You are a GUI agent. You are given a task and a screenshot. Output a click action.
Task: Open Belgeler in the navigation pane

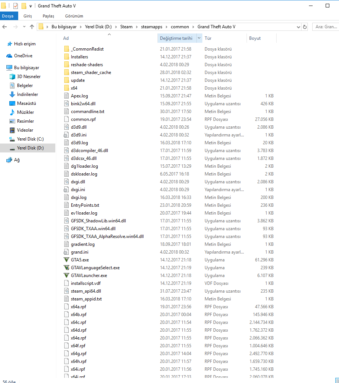(25, 86)
